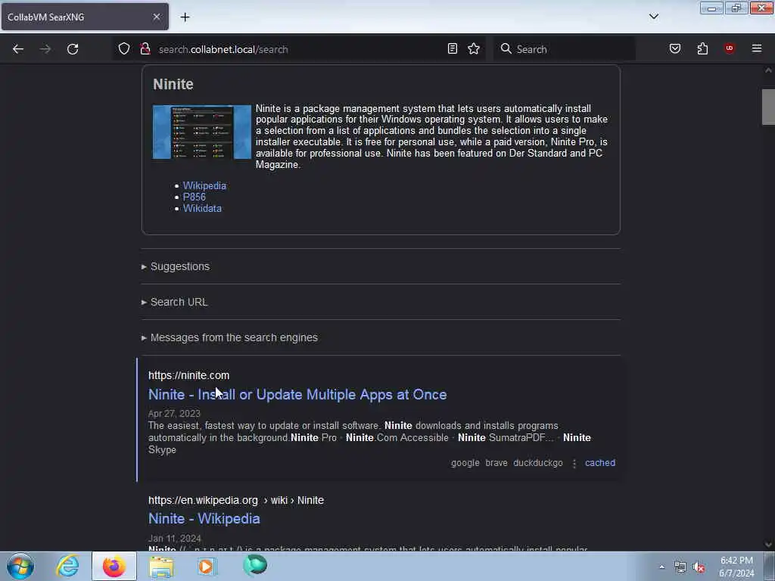
Task: Click the Ninite infobox heading
Action: coord(173,84)
